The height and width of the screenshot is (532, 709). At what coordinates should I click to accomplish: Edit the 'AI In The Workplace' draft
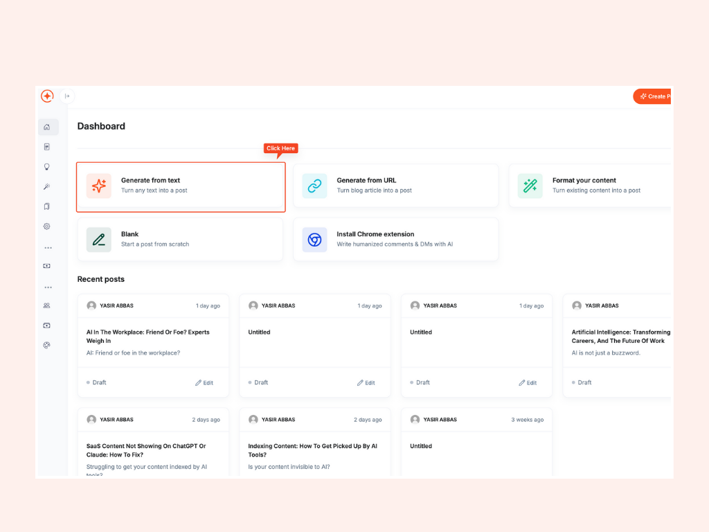coord(204,382)
